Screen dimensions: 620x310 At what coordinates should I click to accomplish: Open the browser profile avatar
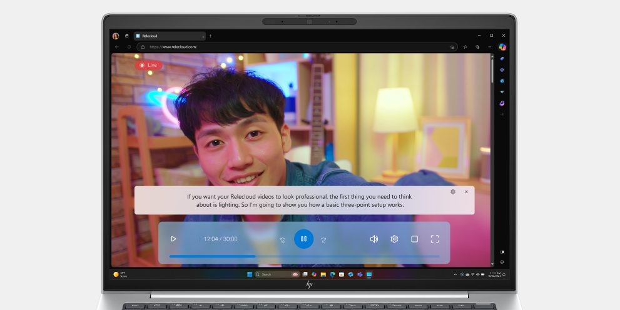click(x=116, y=36)
